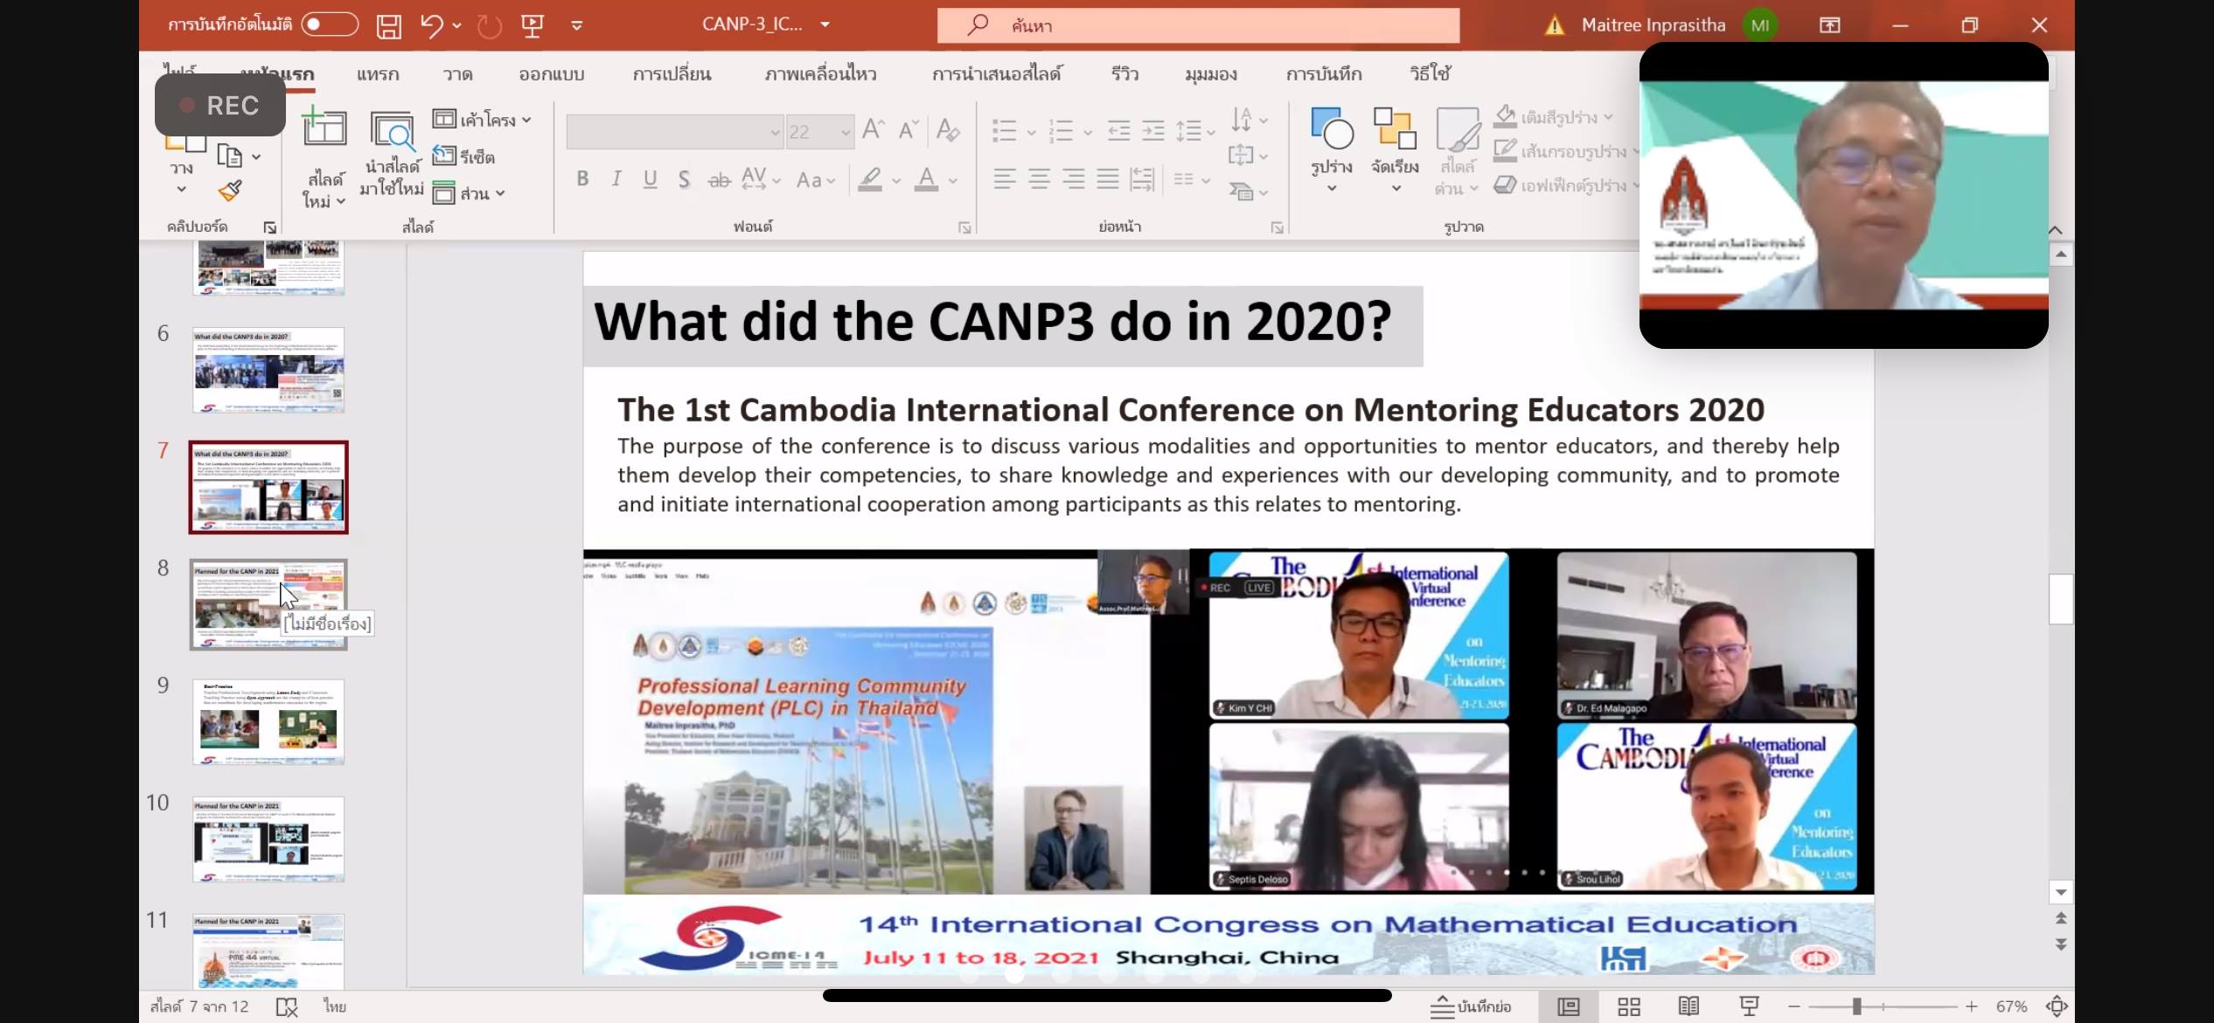Start slideshow from beginning icon
The height and width of the screenshot is (1023, 2214).
[x=533, y=25]
